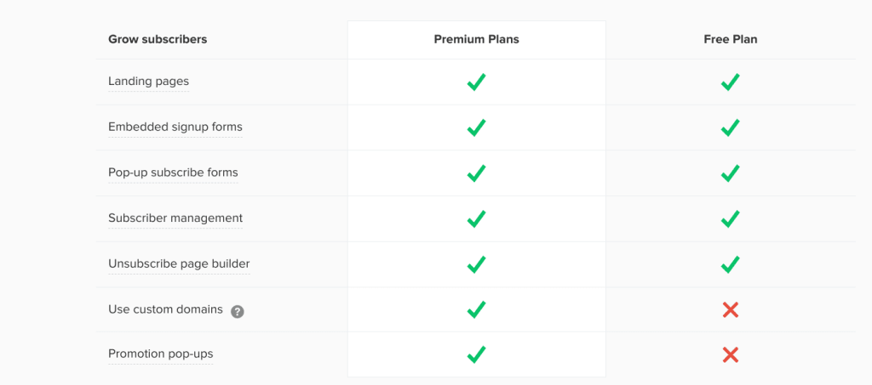
Task: Click the Grow subscribers section heading
Action: pyautogui.click(x=158, y=39)
